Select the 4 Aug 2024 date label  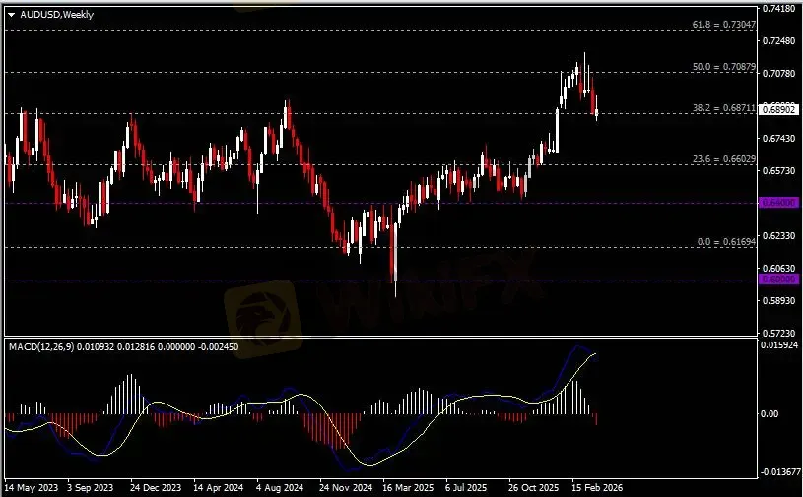point(281,487)
